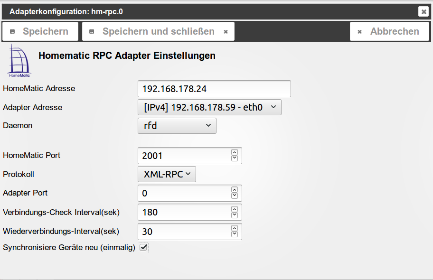Close the adapter configuration dialog

pyautogui.click(x=423, y=11)
